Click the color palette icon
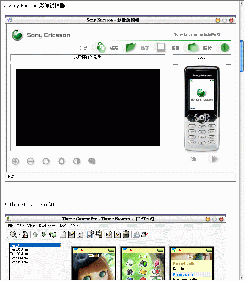 click(92, 161)
